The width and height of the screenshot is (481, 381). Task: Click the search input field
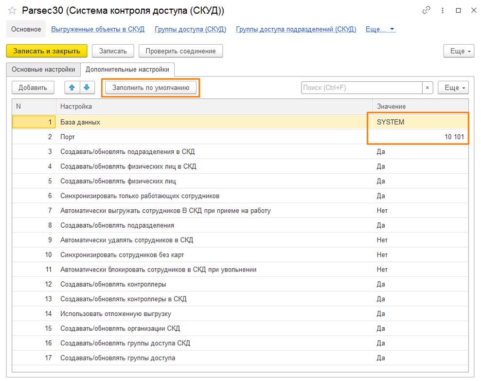361,88
